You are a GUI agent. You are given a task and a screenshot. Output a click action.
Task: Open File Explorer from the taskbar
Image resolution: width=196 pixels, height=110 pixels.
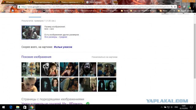[x=18, y=107]
